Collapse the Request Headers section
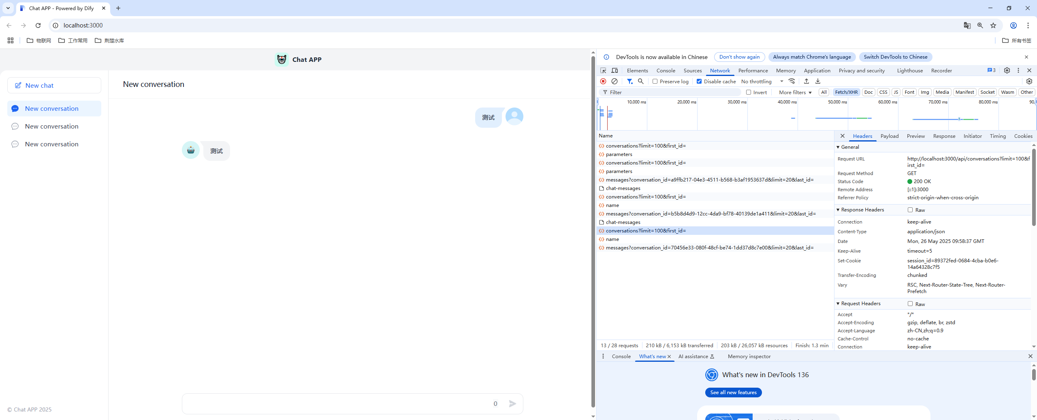The width and height of the screenshot is (1037, 420). pyautogui.click(x=838, y=304)
